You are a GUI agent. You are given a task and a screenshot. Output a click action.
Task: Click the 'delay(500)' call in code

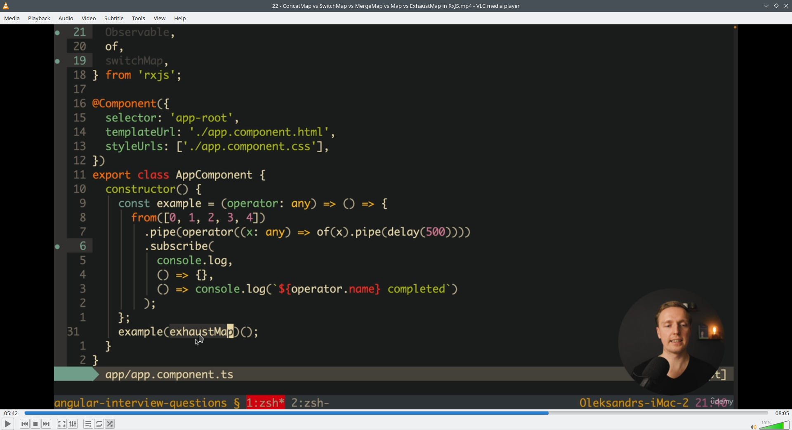(x=419, y=232)
